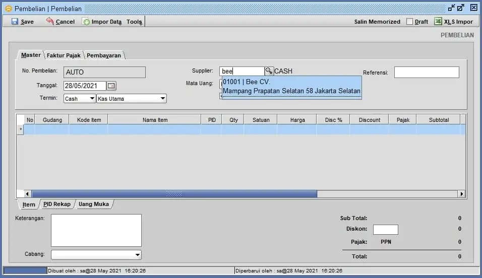Toggle the Draft checkbox
Screen dimensions: 482x278
point(410,22)
